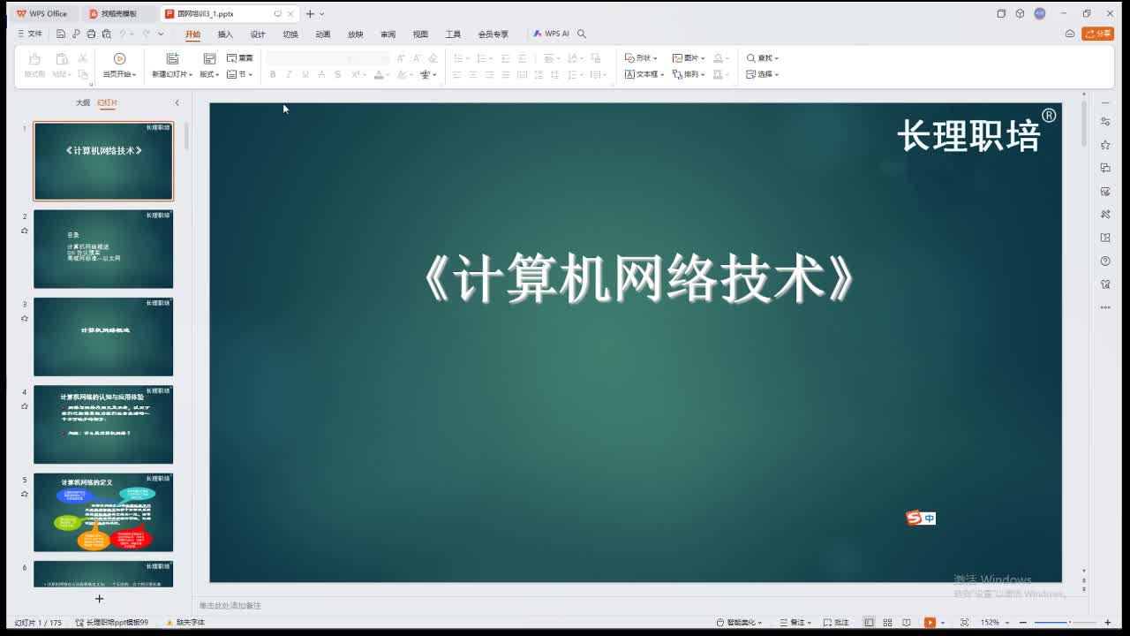Play slideshow from orange status bar button
Screen dimensions: 1130x636
pos(930,622)
